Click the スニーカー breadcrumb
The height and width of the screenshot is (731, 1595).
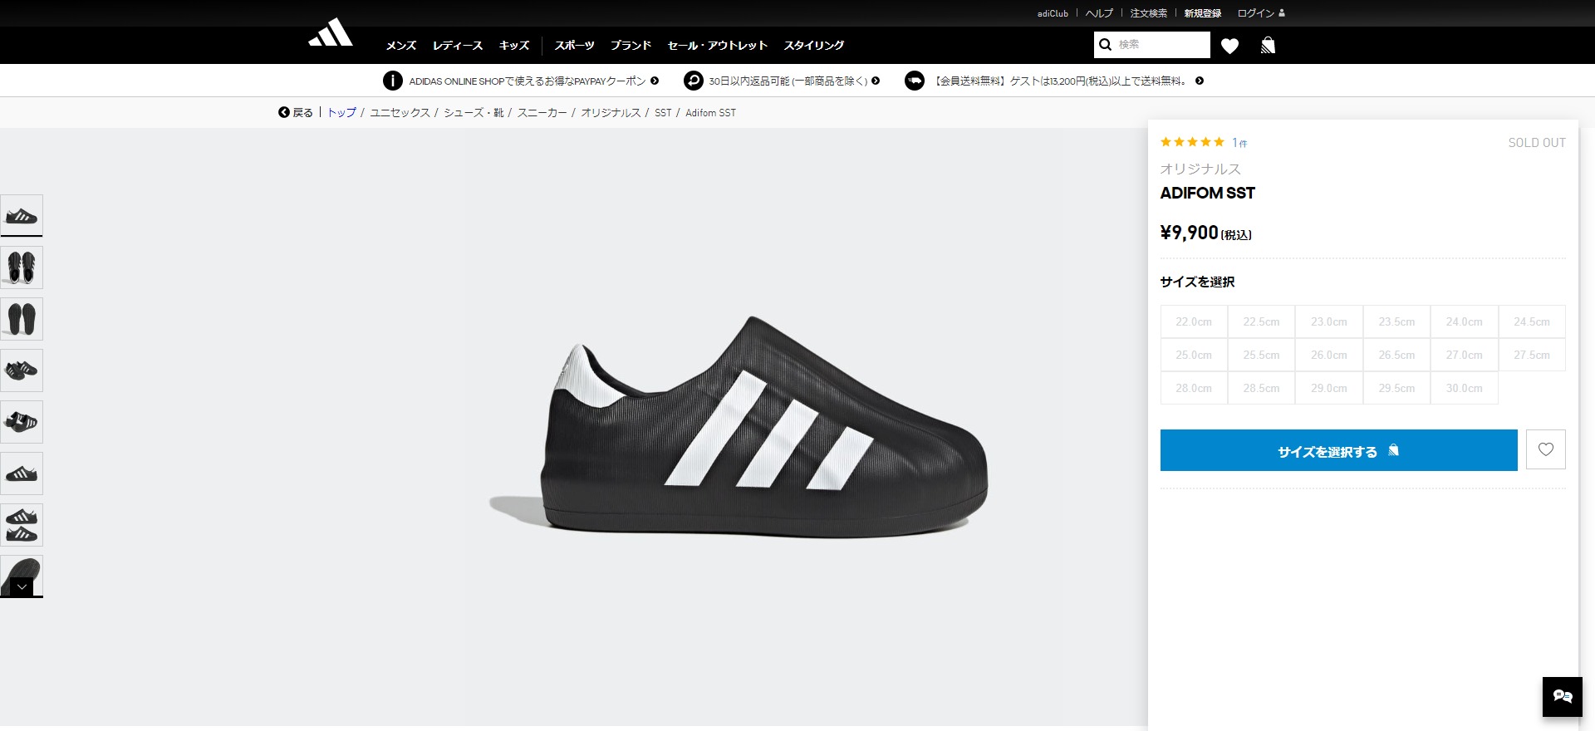pyautogui.click(x=542, y=113)
